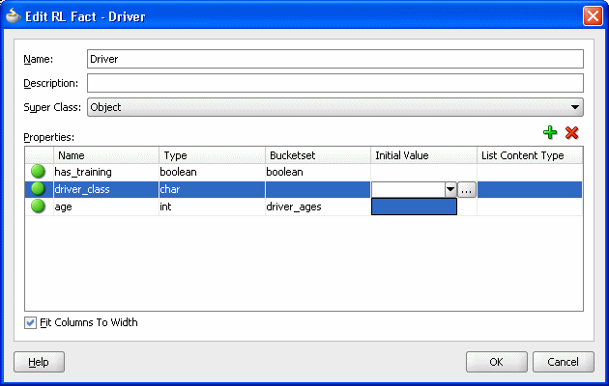The height and width of the screenshot is (386, 609).
Task: Select the driver_class property name
Action: click(x=82, y=189)
